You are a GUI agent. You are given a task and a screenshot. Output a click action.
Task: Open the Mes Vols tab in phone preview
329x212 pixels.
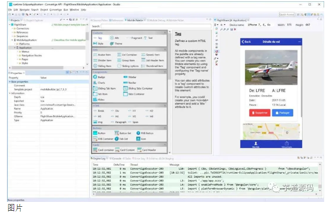pyautogui.click(x=256, y=144)
